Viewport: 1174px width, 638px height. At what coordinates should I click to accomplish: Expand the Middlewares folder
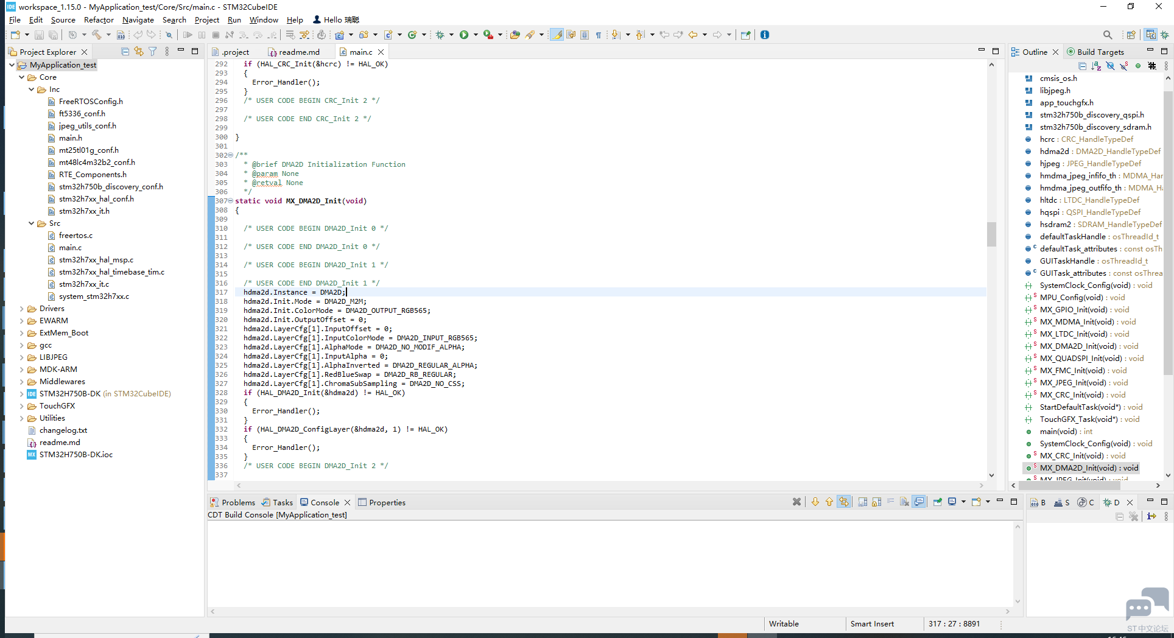[x=22, y=382]
